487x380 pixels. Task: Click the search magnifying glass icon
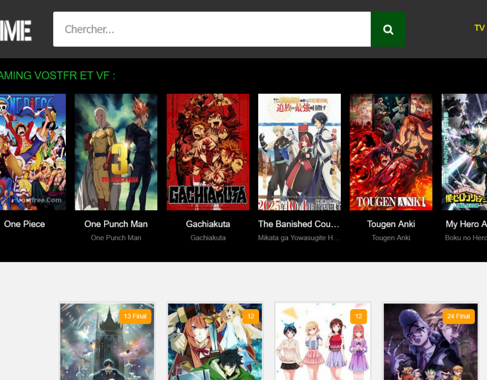(x=388, y=29)
